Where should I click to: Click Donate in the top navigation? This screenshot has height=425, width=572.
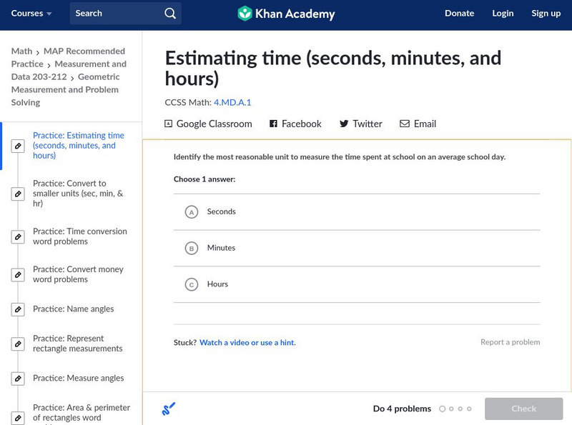coord(459,14)
